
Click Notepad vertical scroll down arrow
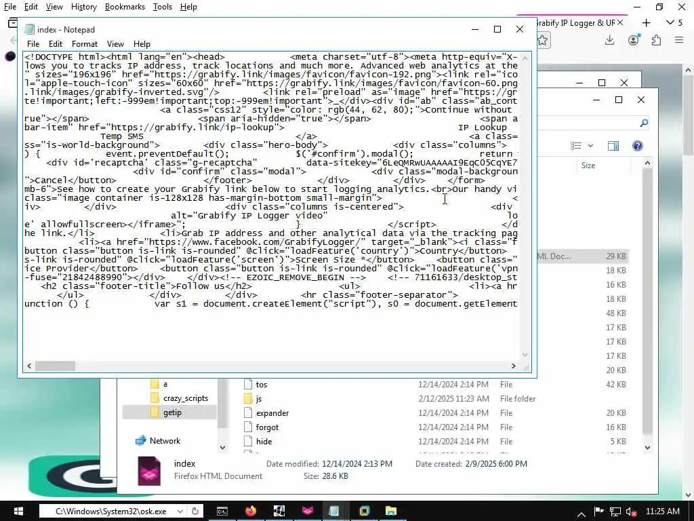[x=525, y=354]
